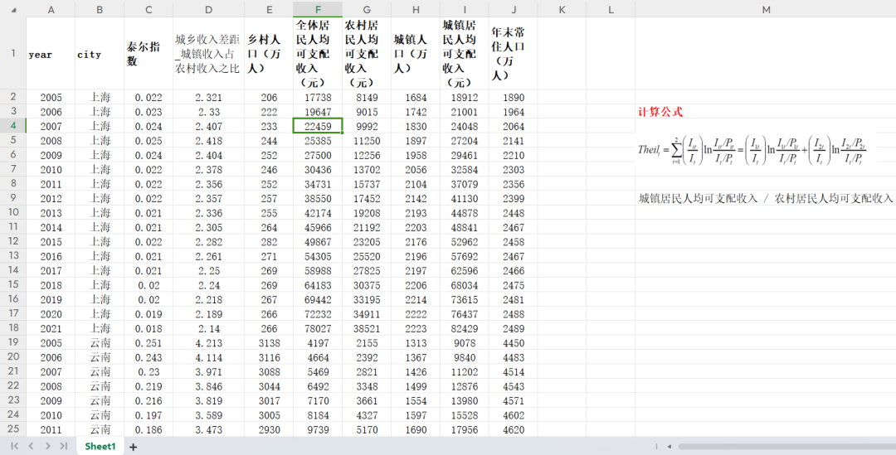Click the 泰尔指数 header cell
Viewport: 896px width, 455px height.
click(149, 53)
